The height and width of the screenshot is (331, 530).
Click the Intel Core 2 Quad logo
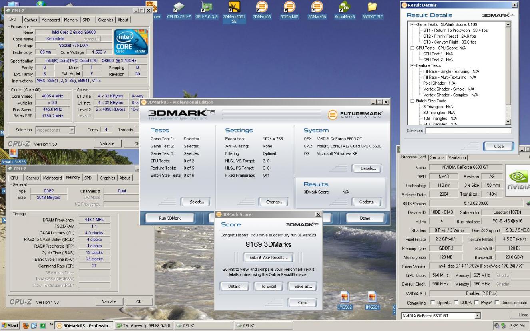[131, 42]
